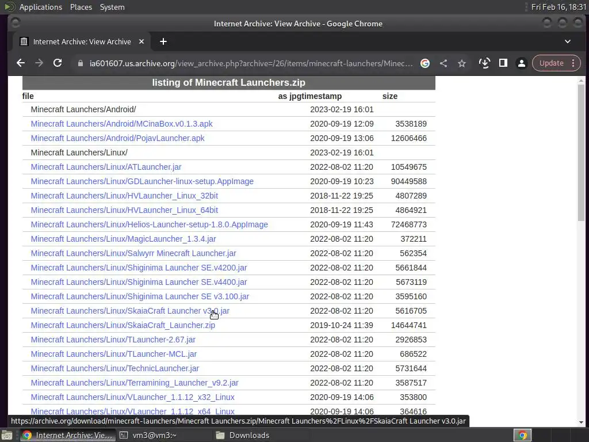Download MagicLauncher_1.3.4.jar
The image size is (589, 442).
(x=123, y=239)
